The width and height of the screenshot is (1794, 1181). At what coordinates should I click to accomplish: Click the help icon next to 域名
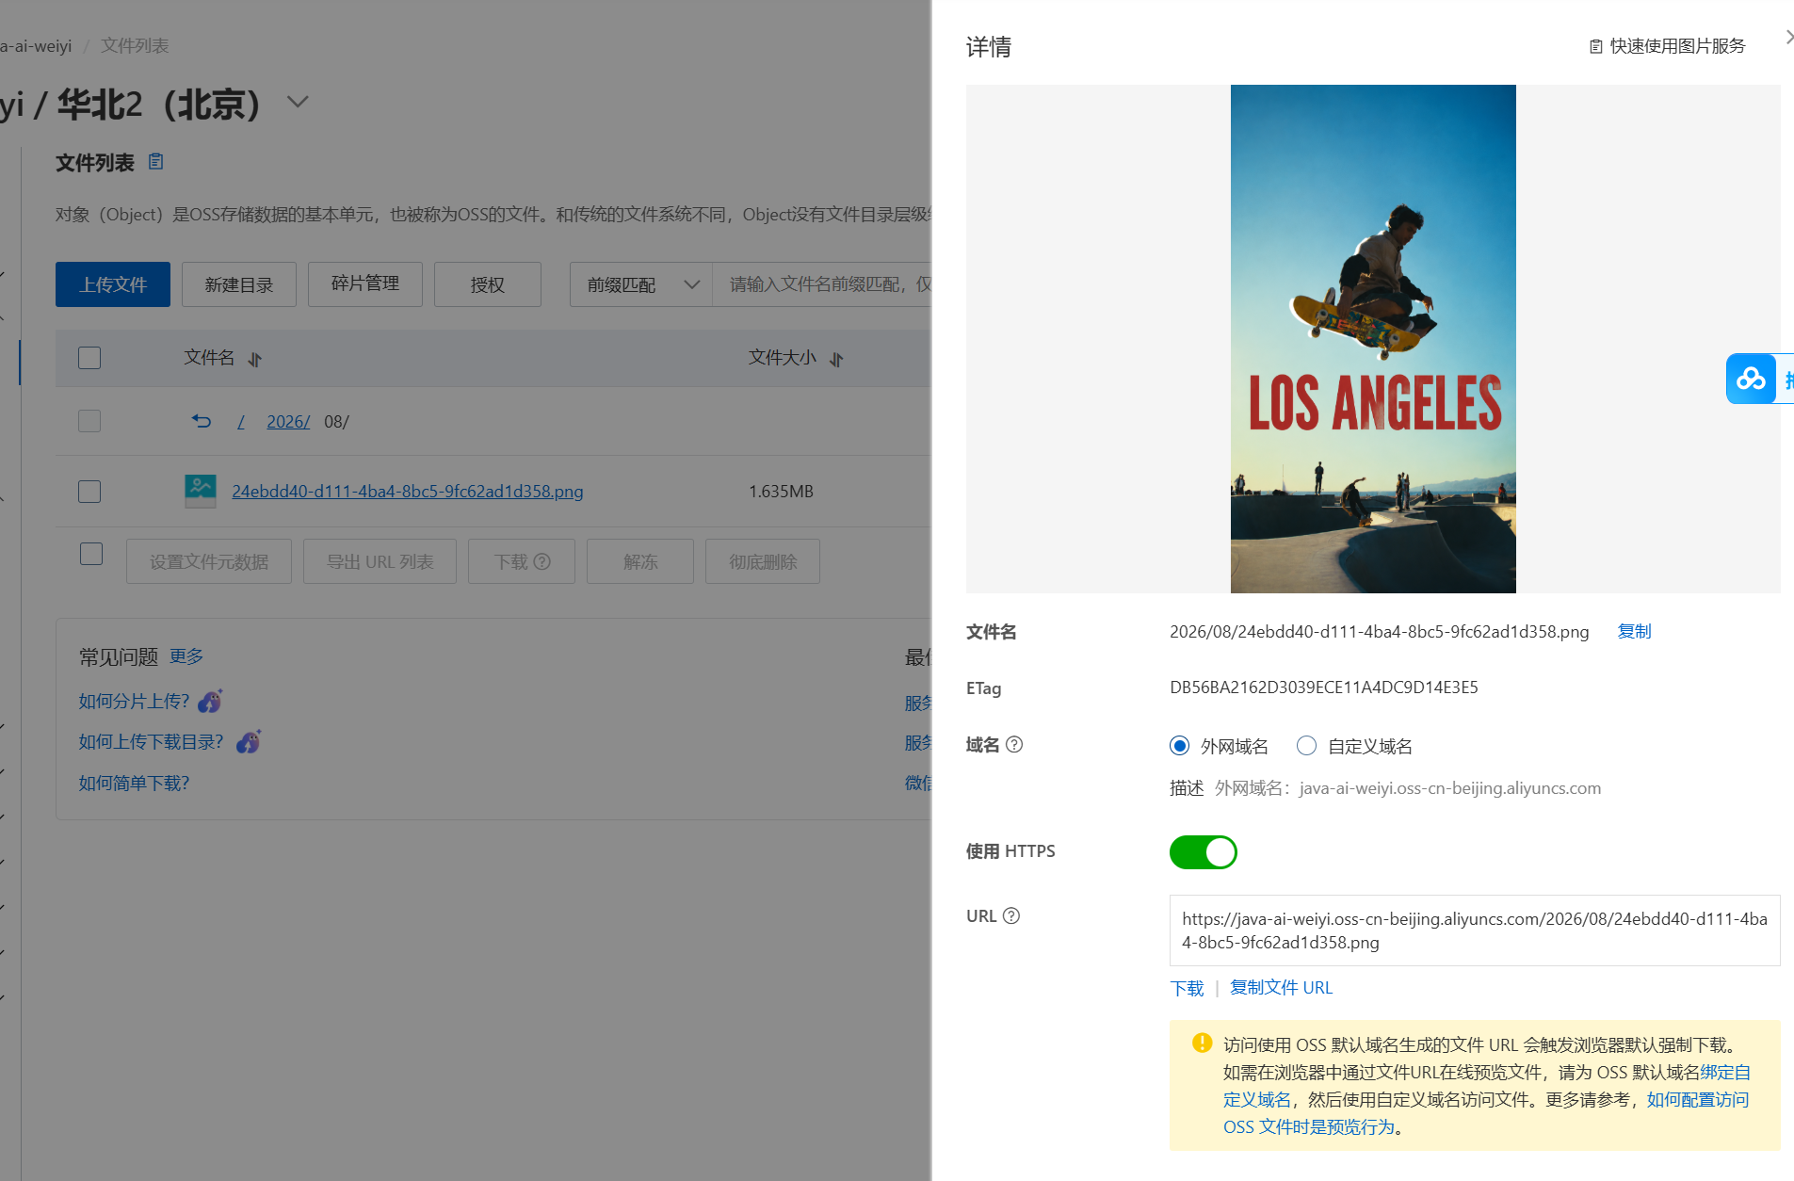pyautogui.click(x=1014, y=745)
